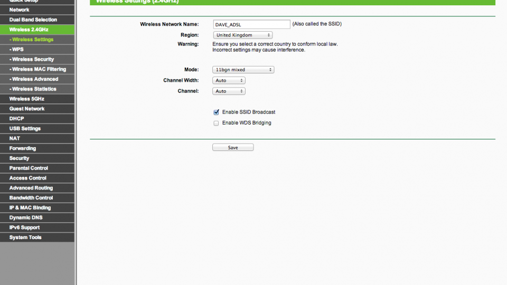The image size is (507, 285).
Task: Open Access Control page
Action: [37, 178]
